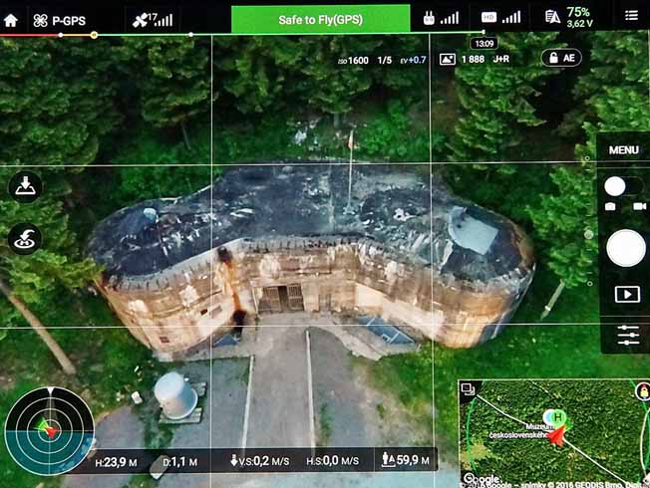Open camera parameter sliders settings
Image resolution: width=650 pixels, height=488 pixels.
coord(628,336)
